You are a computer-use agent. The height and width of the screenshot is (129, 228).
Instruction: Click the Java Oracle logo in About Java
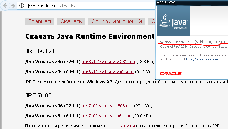coord(173,21)
